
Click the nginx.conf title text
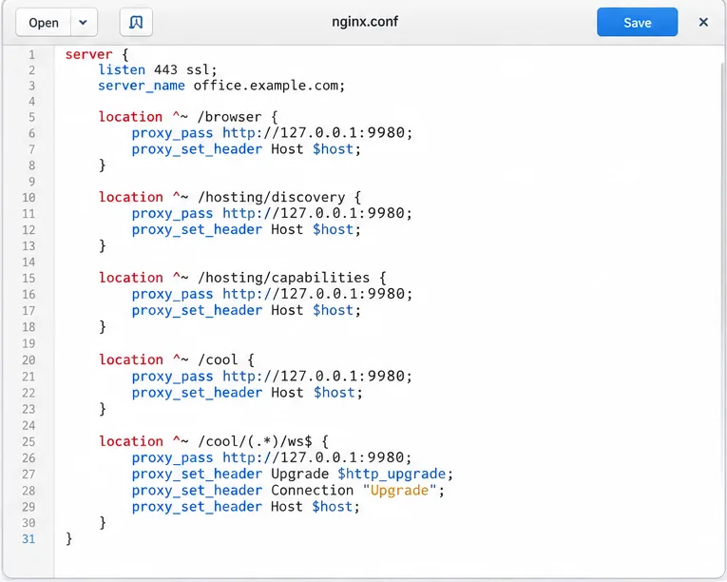click(x=365, y=22)
